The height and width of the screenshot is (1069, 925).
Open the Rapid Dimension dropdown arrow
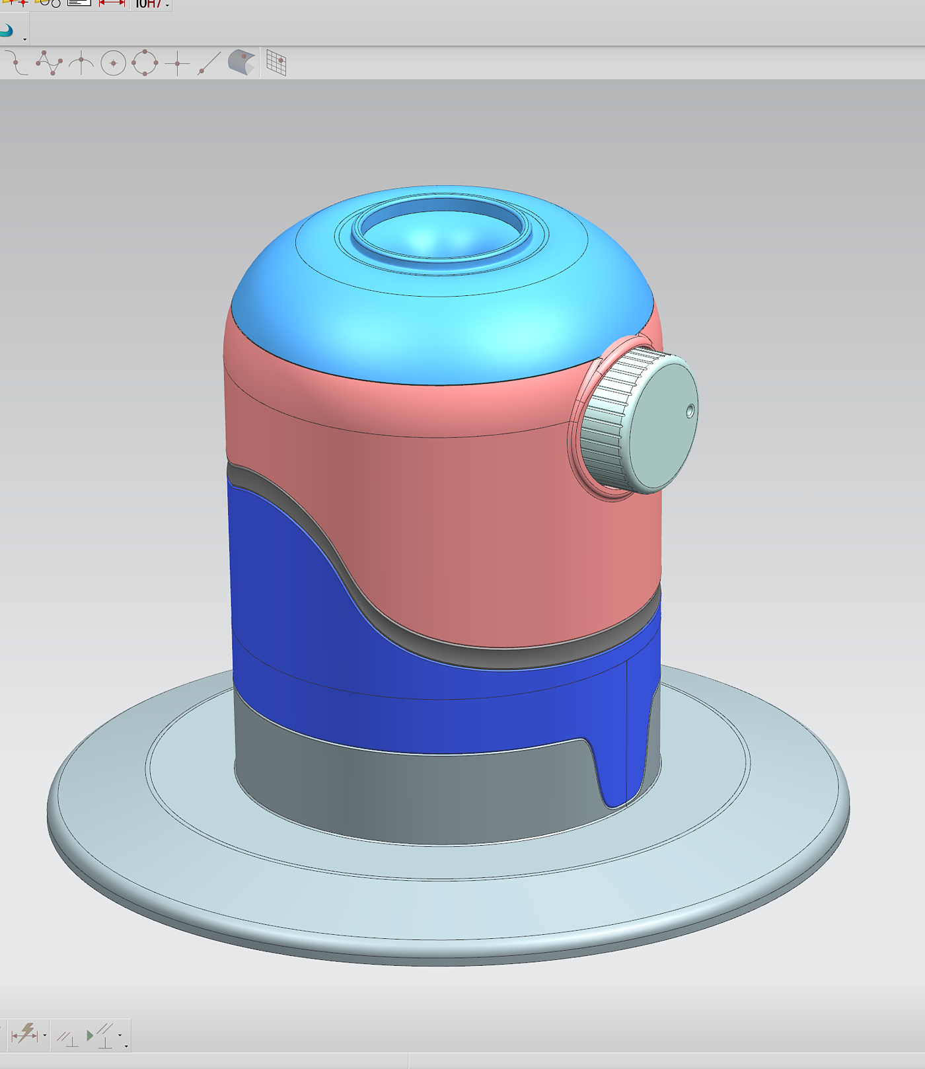pos(45,1035)
